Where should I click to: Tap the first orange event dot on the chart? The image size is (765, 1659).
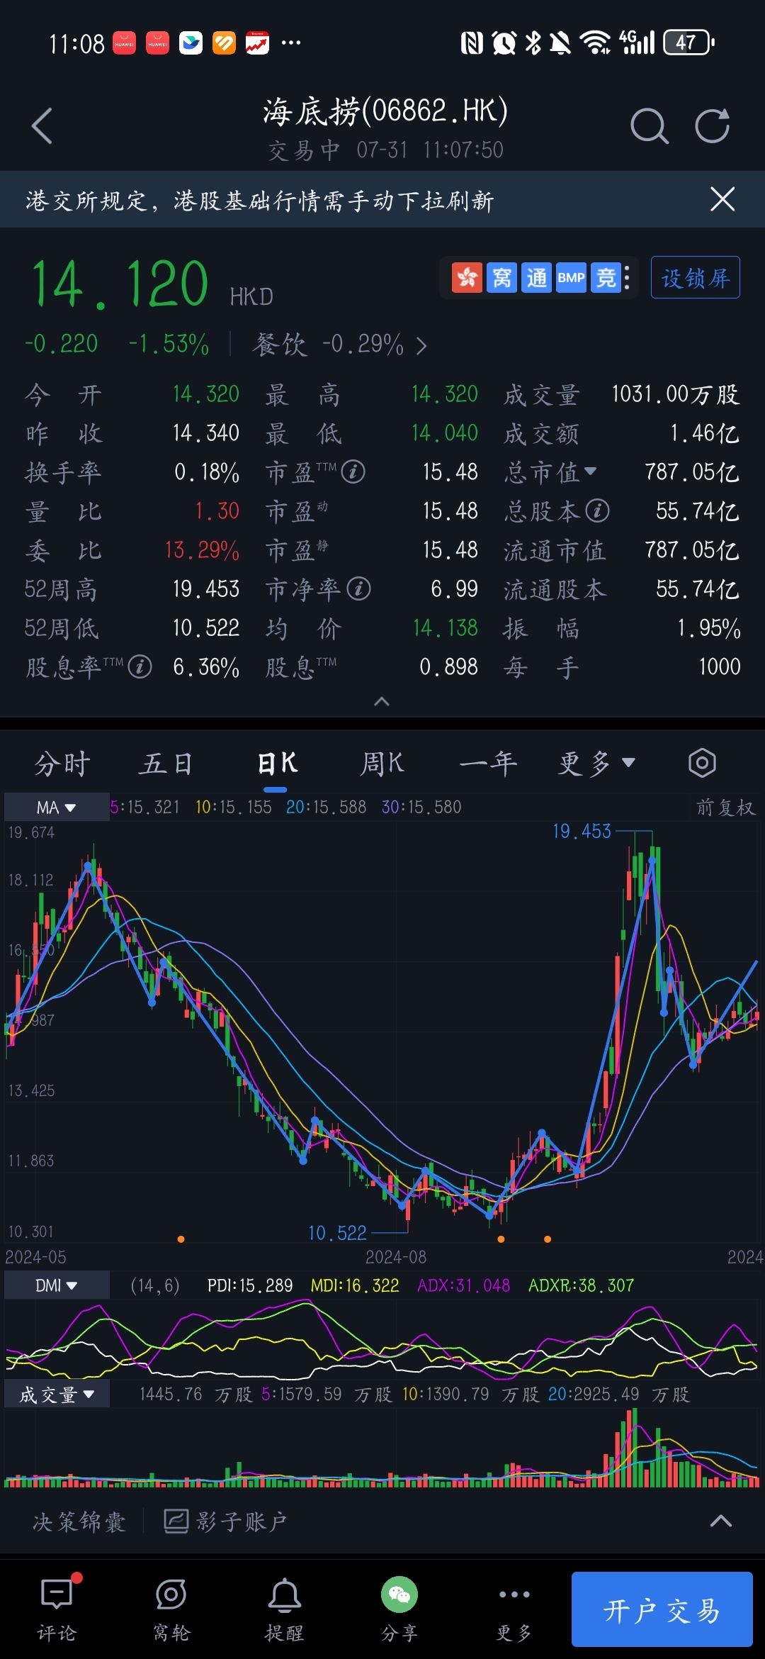[181, 1239]
